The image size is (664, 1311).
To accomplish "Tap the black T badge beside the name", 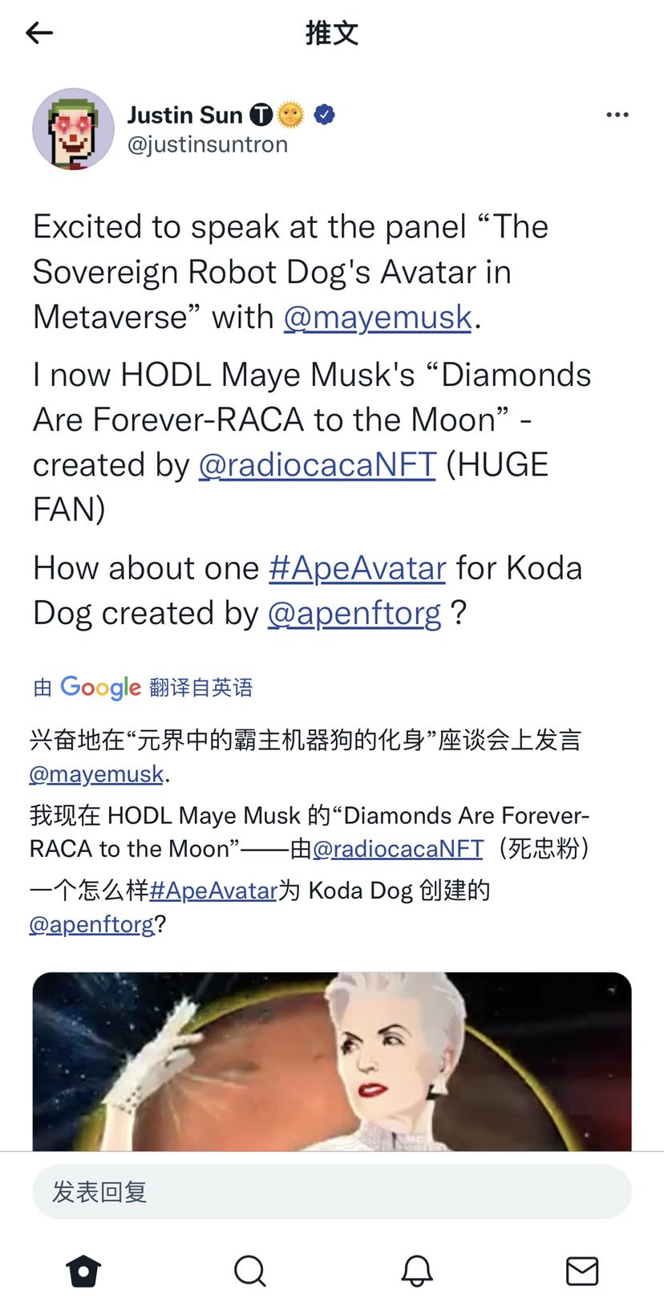I will click(x=261, y=115).
